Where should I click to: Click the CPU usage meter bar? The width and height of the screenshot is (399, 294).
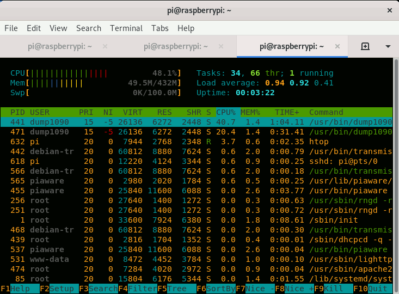[x=96, y=73]
